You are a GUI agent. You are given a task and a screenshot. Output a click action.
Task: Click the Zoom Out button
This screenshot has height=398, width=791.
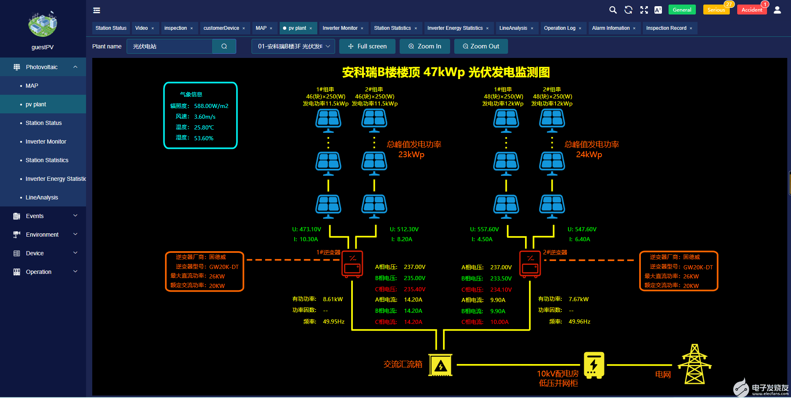(x=481, y=46)
